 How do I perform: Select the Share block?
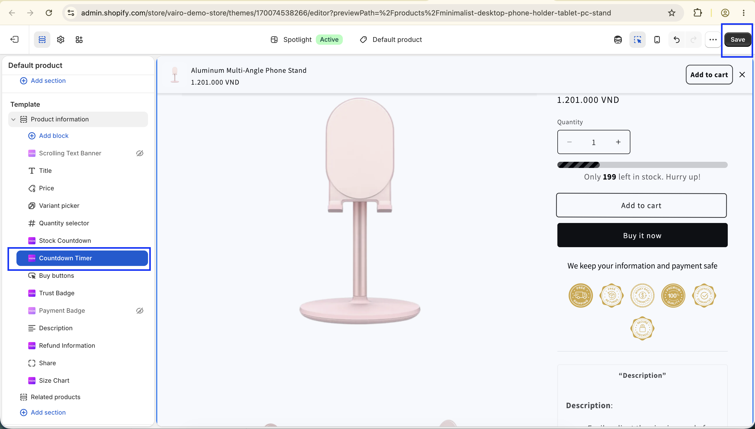pyautogui.click(x=82, y=363)
